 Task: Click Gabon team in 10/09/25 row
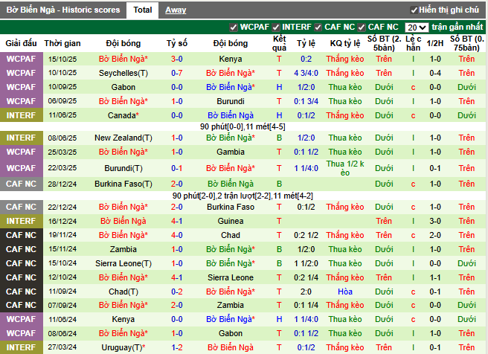click(123, 87)
